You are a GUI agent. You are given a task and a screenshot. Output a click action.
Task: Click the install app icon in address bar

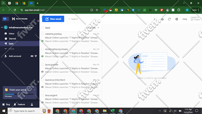(x=92, y=10)
